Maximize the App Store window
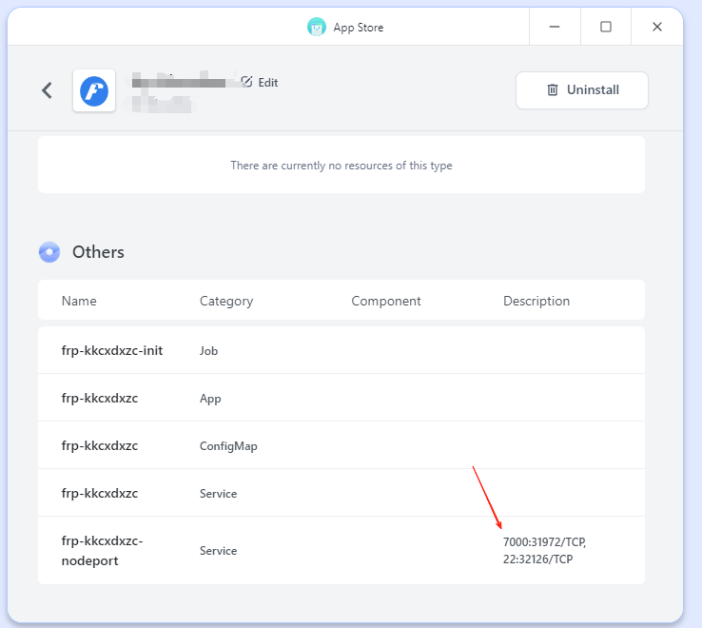The height and width of the screenshot is (628, 702). coord(606,27)
